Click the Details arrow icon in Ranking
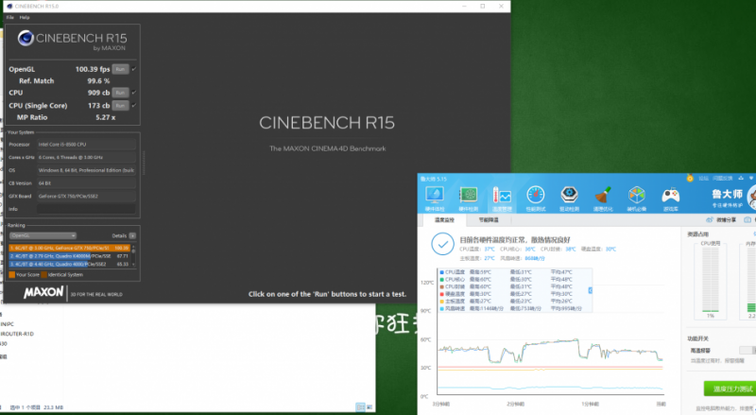 (x=132, y=235)
